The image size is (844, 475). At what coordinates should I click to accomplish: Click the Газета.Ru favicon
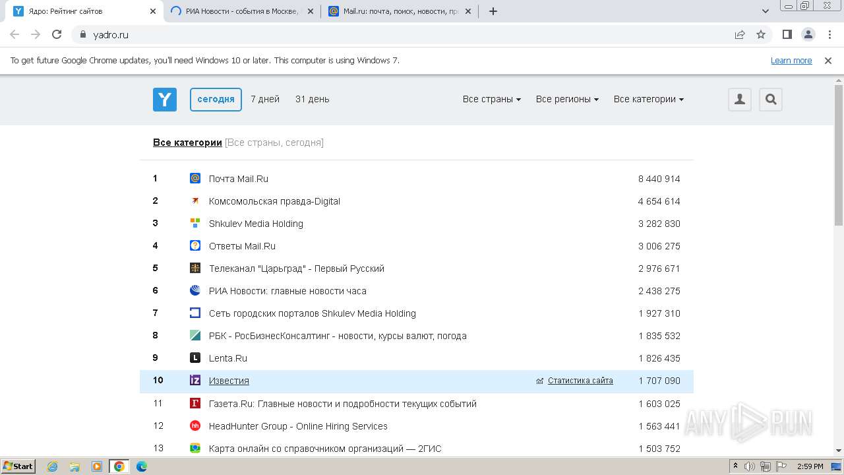(195, 403)
